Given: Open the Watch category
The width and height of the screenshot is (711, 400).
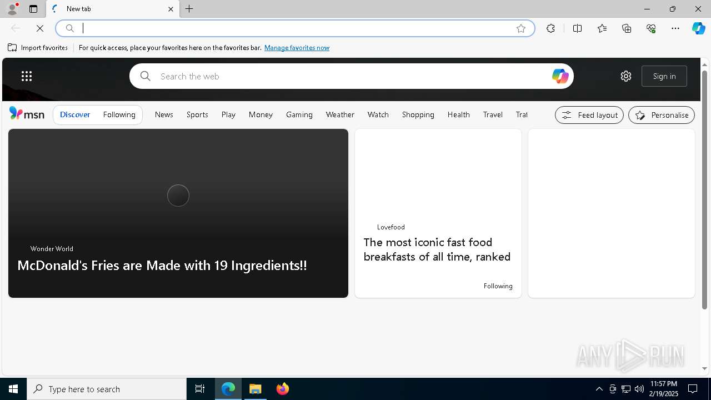Looking at the screenshot, I should click(x=378, y=114).
